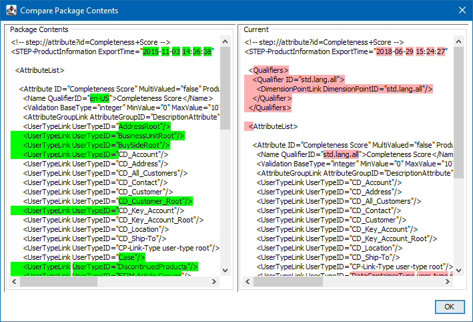Click CD_Contact line in the Current pane

(x=329, y=211)
